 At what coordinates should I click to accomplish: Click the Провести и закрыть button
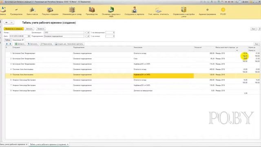(14, 29)
